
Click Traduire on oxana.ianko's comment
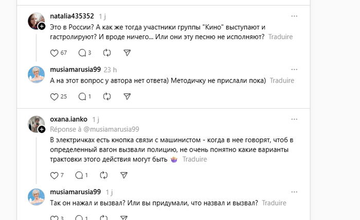click(x=195, y=160)
